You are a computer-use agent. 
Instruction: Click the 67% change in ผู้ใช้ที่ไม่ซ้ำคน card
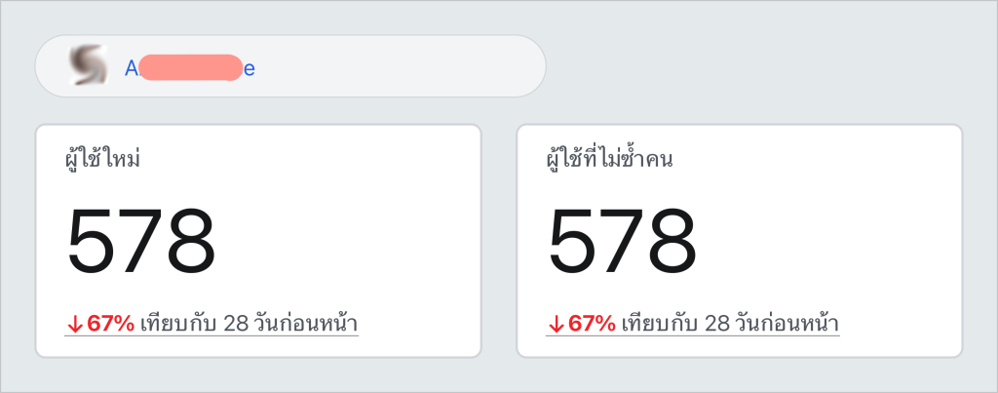[592, 324]
